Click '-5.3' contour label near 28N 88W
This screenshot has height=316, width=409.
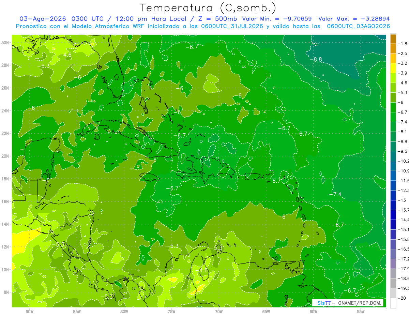pyautogui.click(x=44, y=66)
